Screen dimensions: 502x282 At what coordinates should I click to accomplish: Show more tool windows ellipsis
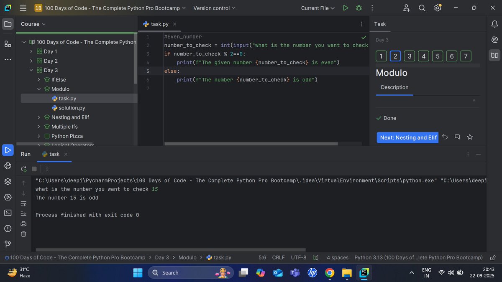(8, 60)
